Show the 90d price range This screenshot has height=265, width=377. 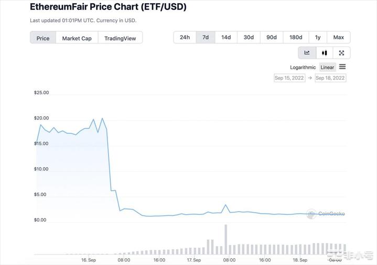click(271, 37)
